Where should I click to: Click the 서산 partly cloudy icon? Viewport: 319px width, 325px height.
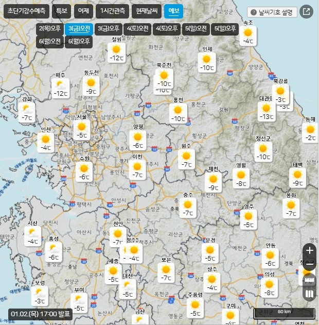coord(33,236)
